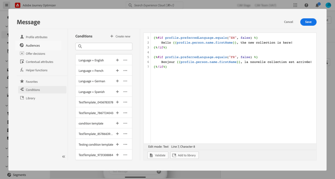Collapse the left navigation panel
This screenshot has height=179, width=335.
point(63,156)
